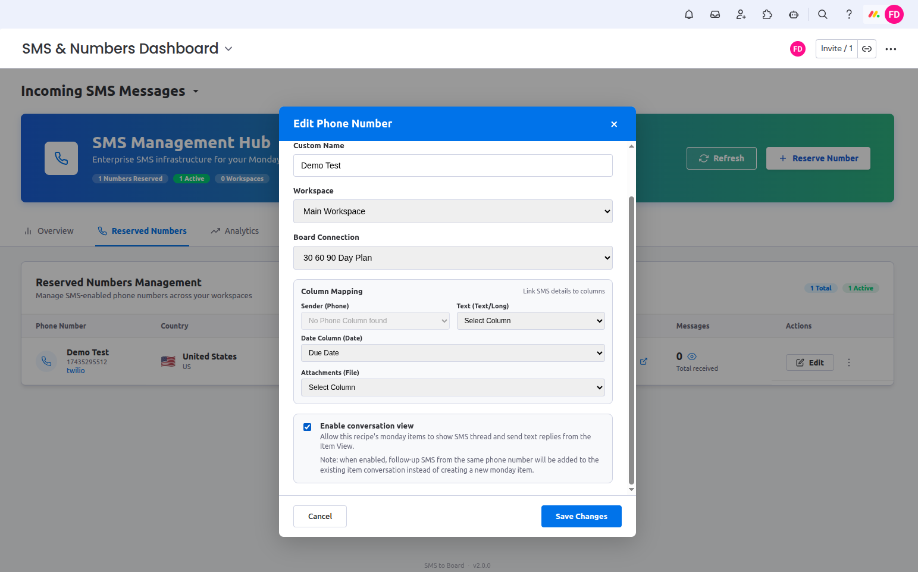Click the 1 Active badge in banner
Image resolution: width=918 pixels, height=572 pixels.
pos(192,179)
